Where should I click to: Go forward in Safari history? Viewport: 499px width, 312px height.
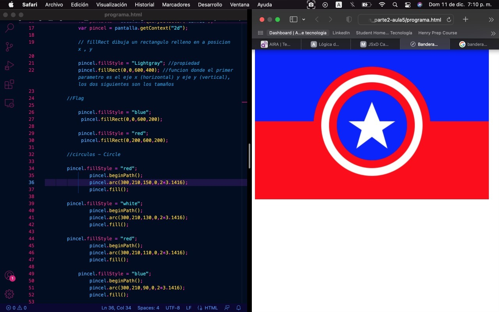(x=331, y=19)
